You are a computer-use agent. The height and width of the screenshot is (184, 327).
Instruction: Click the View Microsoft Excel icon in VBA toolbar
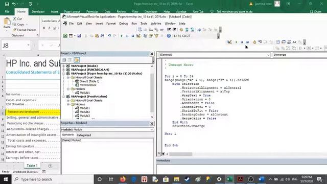(x=65, y=36)
